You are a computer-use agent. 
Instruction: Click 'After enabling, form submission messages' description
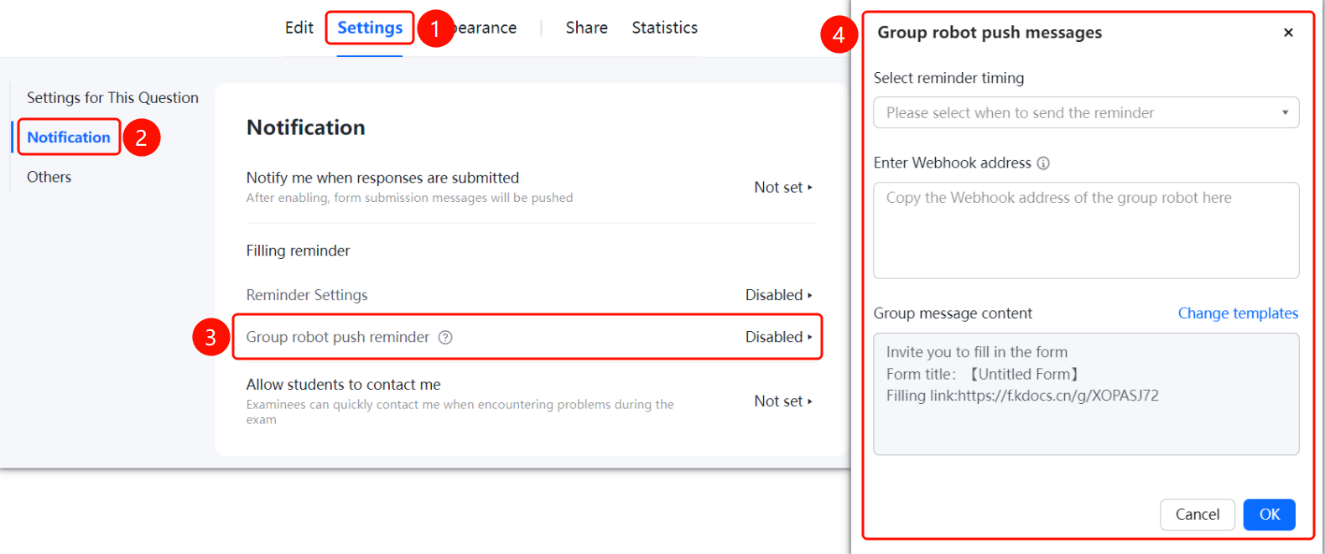click(409, 198)
